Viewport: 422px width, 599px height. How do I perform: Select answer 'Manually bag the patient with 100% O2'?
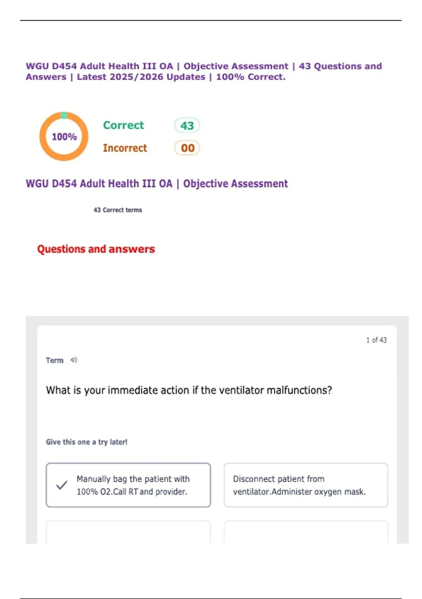(x=128, y=485)
